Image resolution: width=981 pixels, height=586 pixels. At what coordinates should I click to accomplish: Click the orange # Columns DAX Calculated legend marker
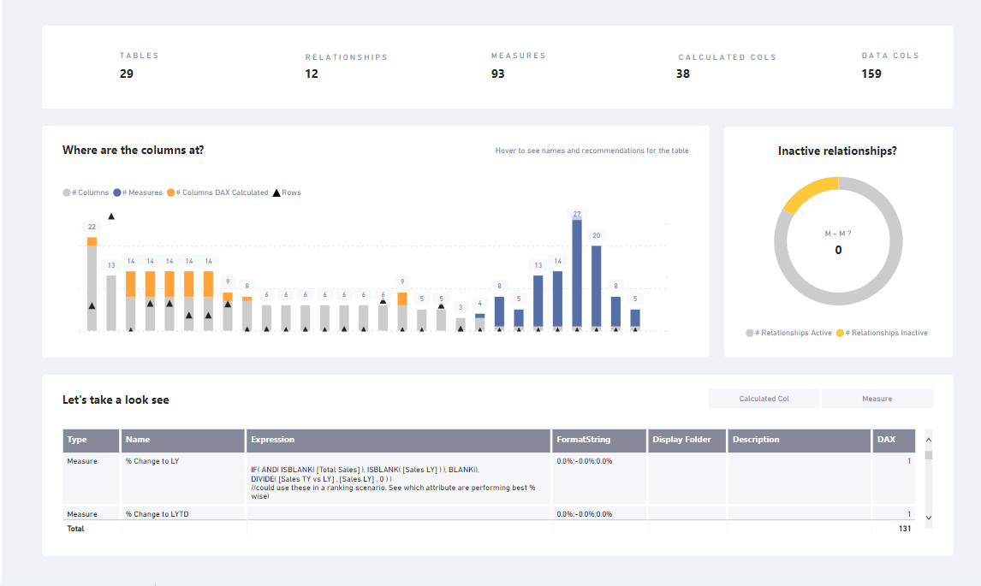[171, 192]
